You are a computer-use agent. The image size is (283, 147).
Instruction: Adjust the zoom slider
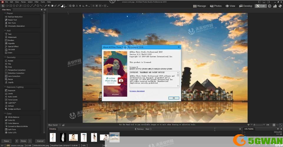[x=259, y=125]
